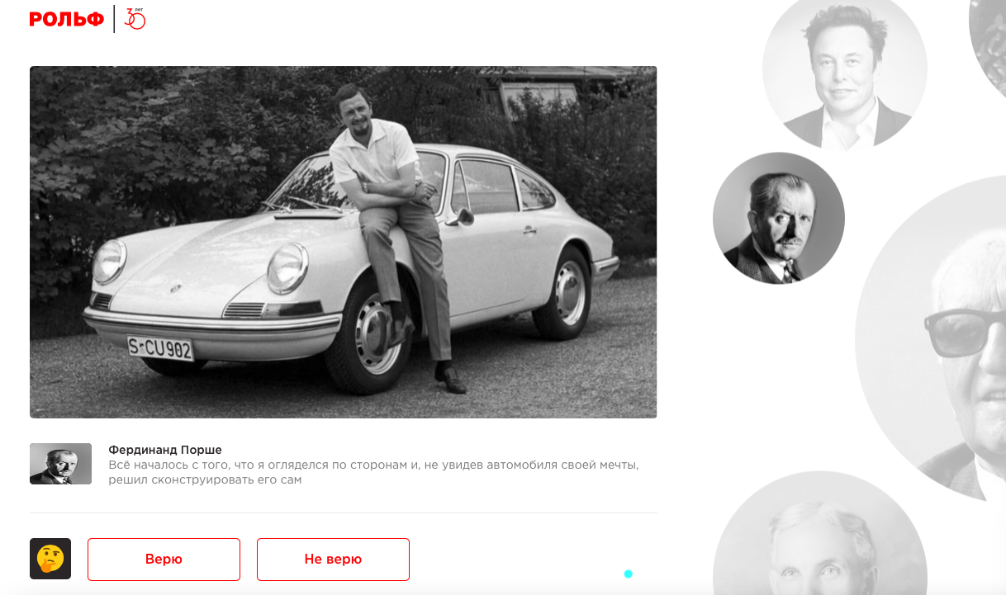The image size is (1006, 595).
Task: Select the dark-haired man in suit portrait circle
Action: [844, 73]
